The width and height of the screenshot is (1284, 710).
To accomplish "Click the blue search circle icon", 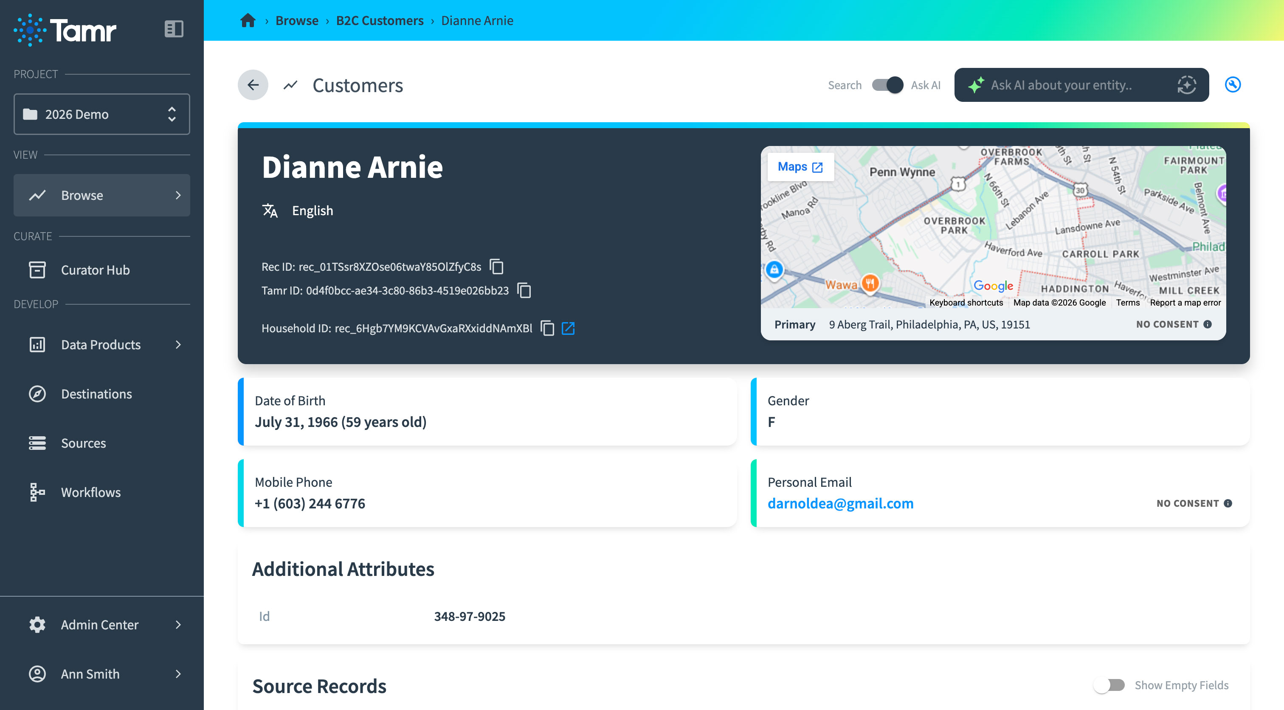I will tap(1233, 85).
